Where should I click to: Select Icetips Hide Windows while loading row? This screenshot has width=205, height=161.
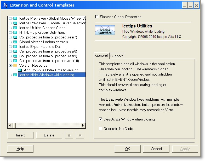(x=52, y=75)
